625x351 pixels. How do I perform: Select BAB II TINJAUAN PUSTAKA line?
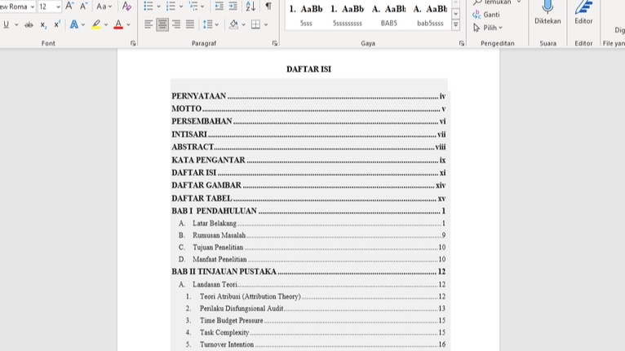pyautogui.click(x=308, y=272)
